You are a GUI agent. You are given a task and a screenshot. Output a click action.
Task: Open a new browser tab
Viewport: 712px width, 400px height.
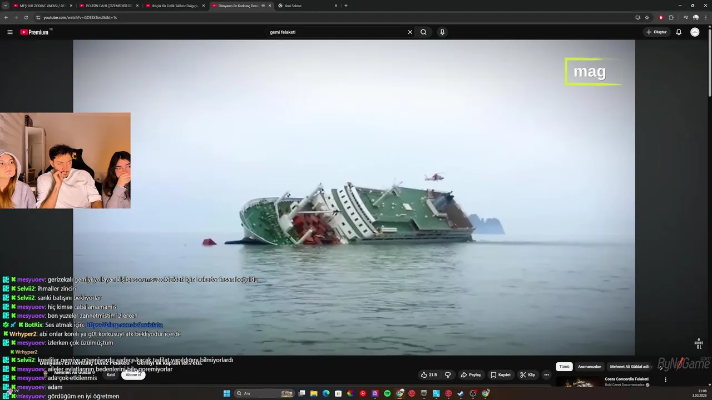click(346, 6)
